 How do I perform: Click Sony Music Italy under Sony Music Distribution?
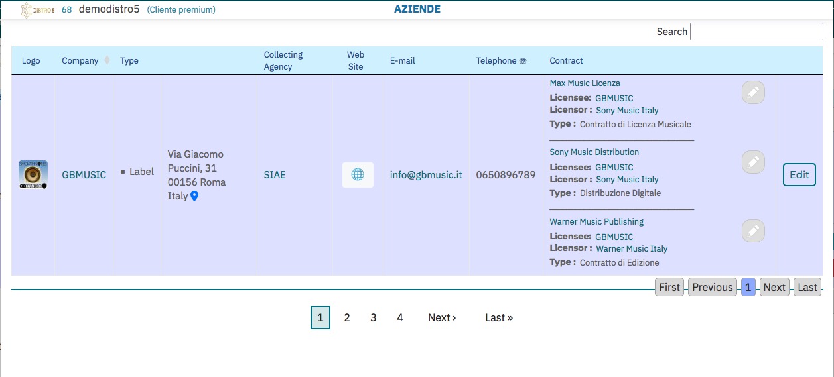[627, 180]
